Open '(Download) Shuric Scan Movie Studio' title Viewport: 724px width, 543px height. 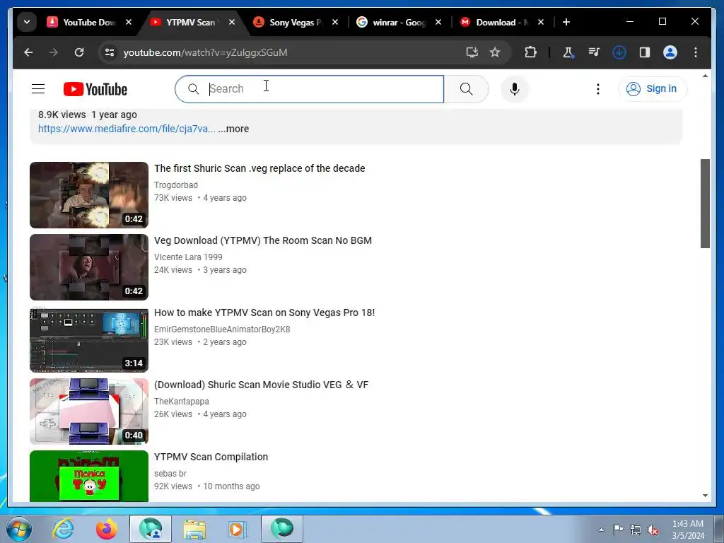[x=262, y=385]
